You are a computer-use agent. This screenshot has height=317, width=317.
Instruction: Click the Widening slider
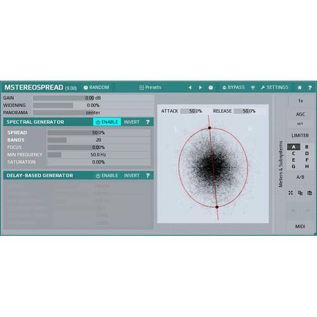point(93,105)
